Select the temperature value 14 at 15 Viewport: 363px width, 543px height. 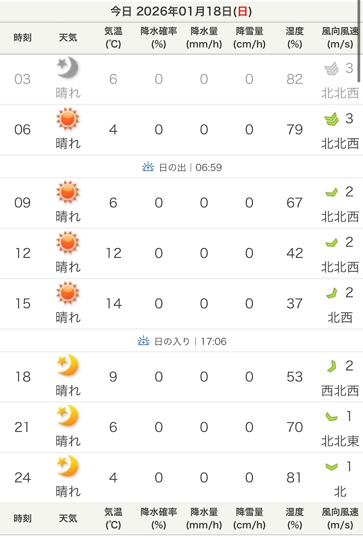click(x=113, y=303)
